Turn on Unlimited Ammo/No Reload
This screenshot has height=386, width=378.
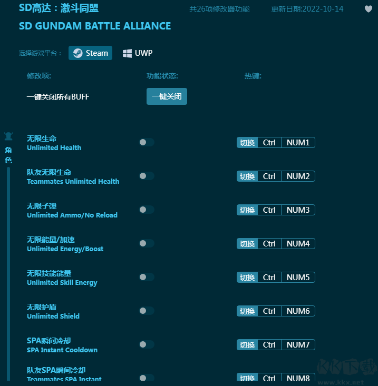[x=147, y=210]
